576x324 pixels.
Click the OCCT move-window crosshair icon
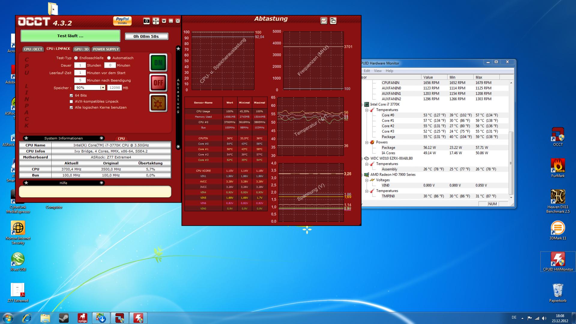coord(156,21)
